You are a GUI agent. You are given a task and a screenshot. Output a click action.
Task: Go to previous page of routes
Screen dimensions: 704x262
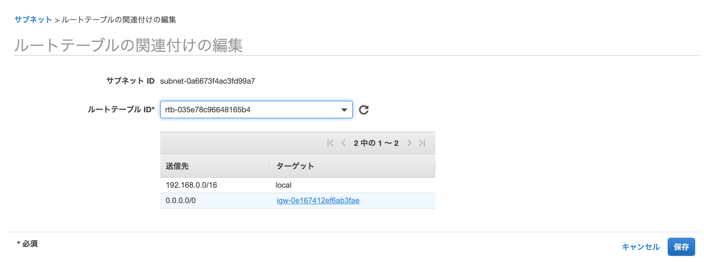coord(343,143)
